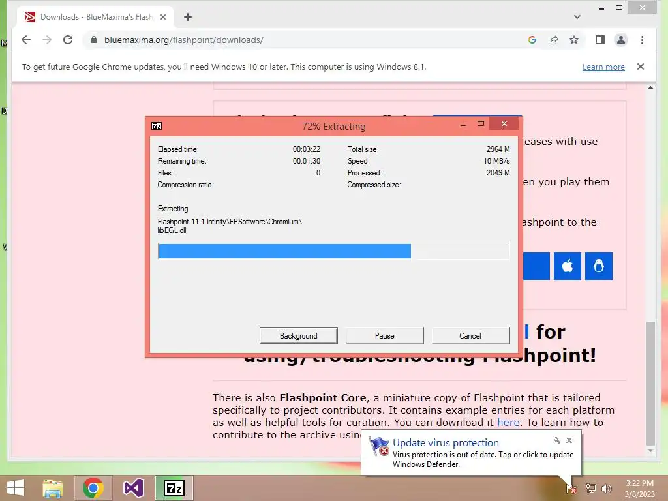
Task: Click the extracting file name libEGL.dll
Action: 172,230
